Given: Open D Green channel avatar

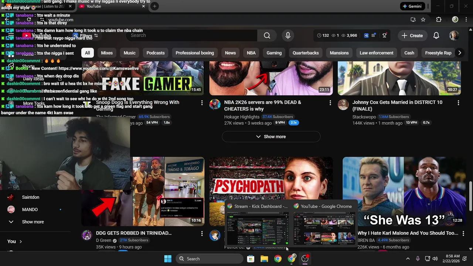Looking at the screenshot, I should tap(86, 235).
